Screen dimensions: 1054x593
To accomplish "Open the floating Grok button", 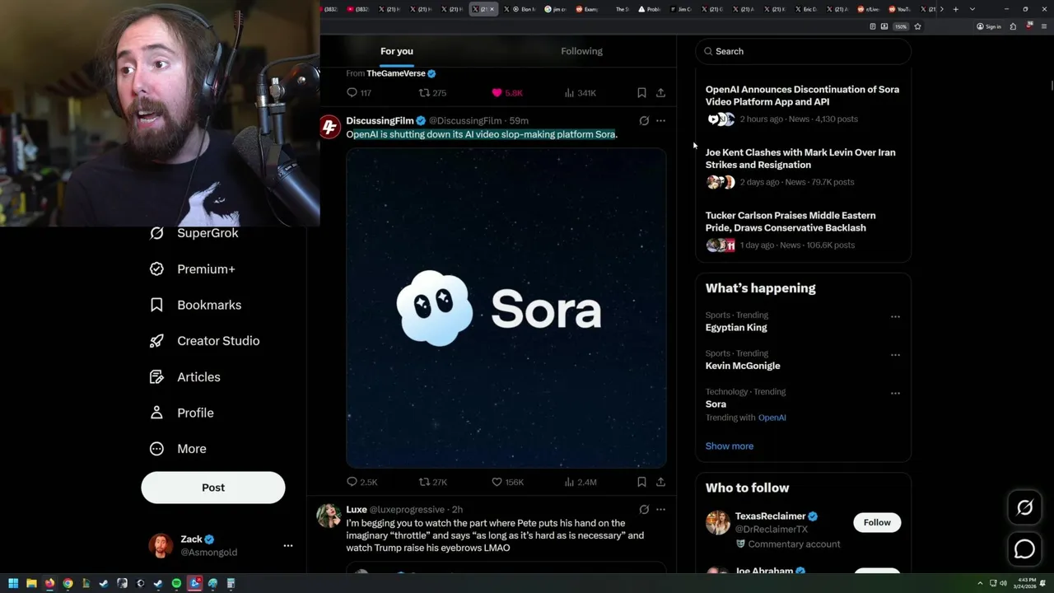I will pyautogui.click(x=1025, y=508).
